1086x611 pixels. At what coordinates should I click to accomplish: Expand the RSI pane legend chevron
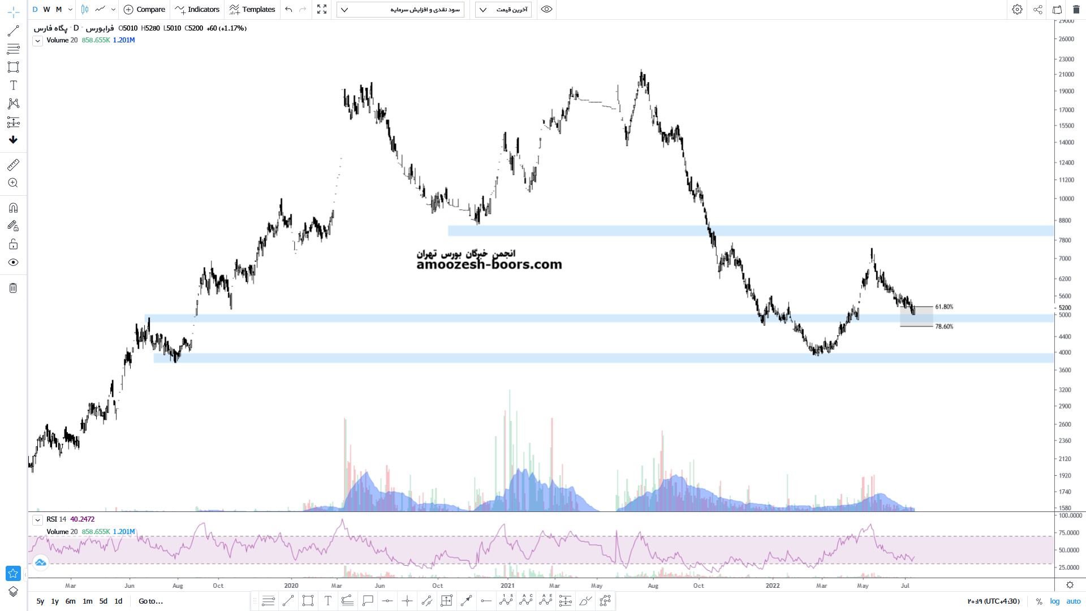37,520
